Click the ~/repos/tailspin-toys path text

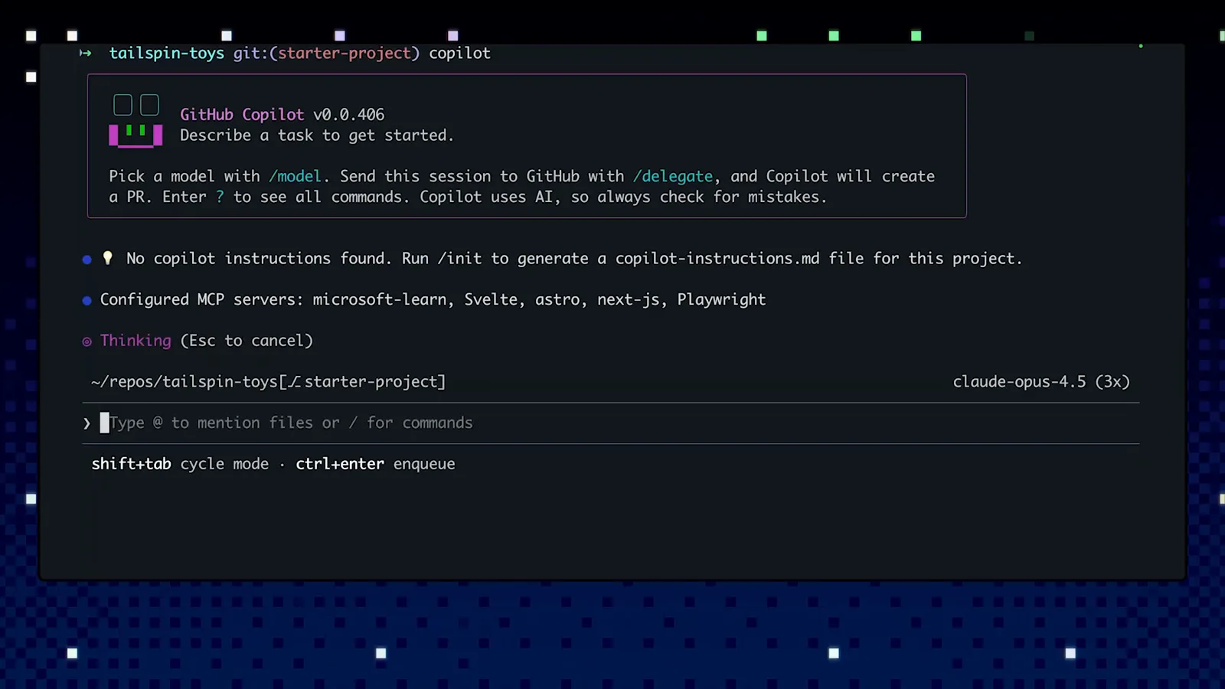tap(184, 381)
